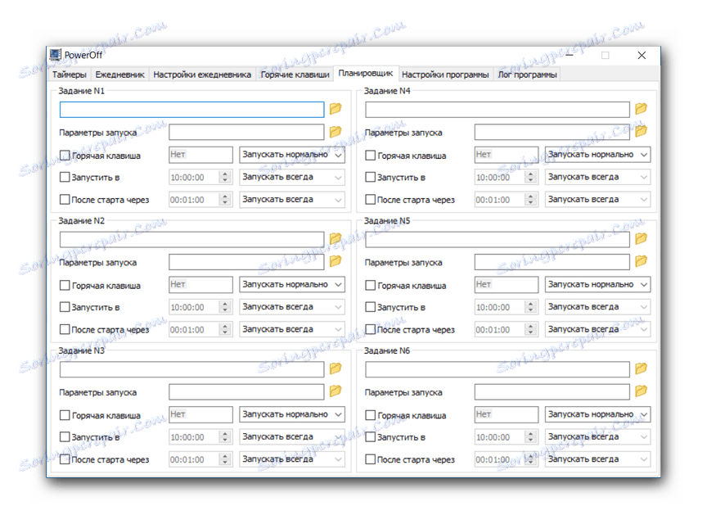
Task: Open folder icon beside Параметры запуска in Задание N5
Action: coord(642,261)
